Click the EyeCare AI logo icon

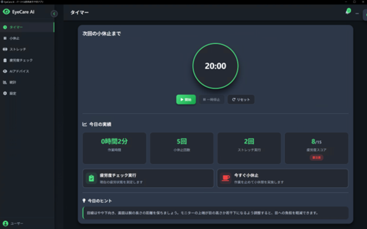click(x=6, y=12)
